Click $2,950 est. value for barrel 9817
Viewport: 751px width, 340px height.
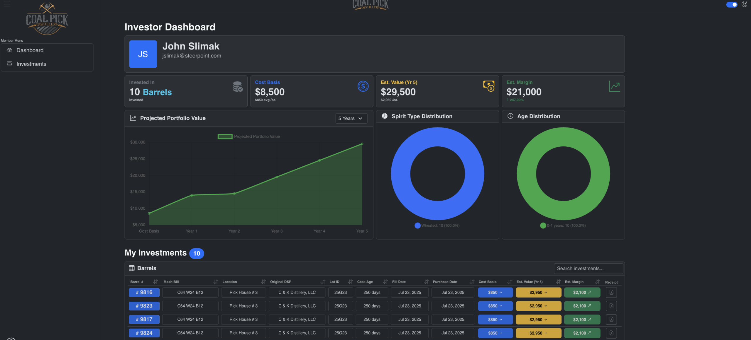pyautogui.click(x=538, y=320)
